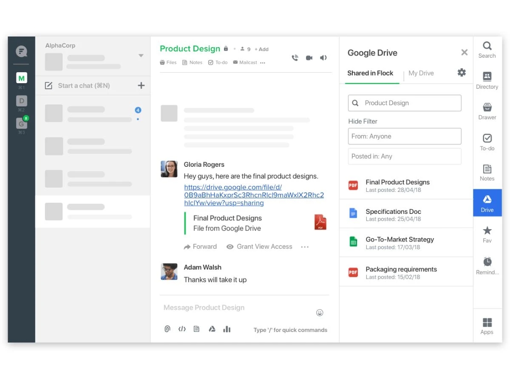Click the Google Drive icon in composer
This screenshot has width=510, height=382.
click(x=212, y=329)
